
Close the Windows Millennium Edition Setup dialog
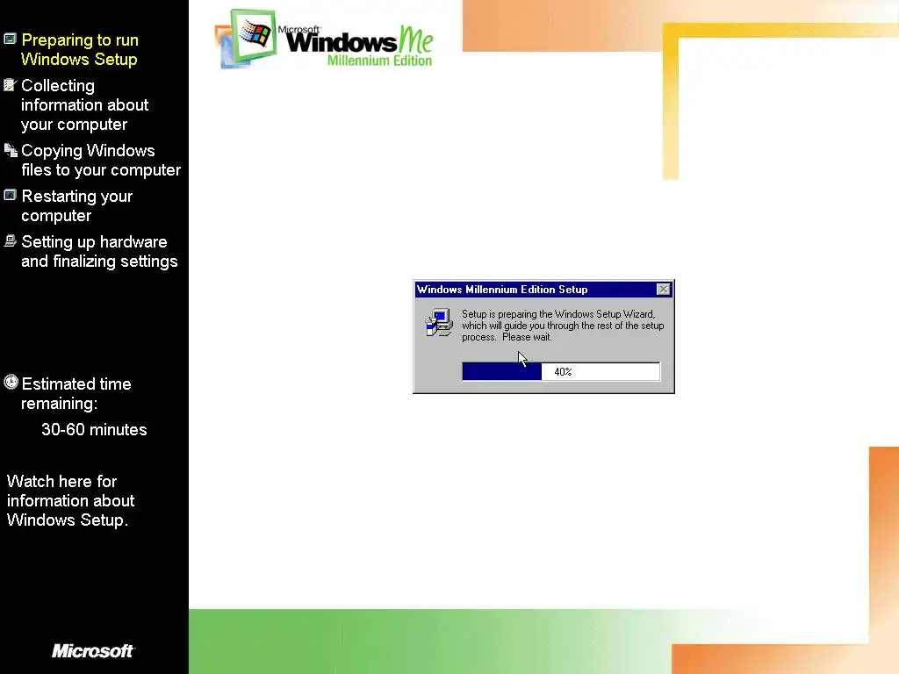tap(663, 290)
